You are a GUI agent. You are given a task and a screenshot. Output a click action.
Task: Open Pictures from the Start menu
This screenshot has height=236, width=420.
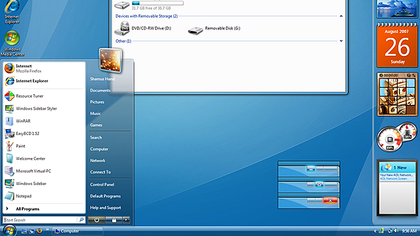click(x=97, y=102)
